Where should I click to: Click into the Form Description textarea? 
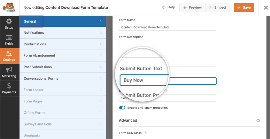pyautogui.click(x=168, y=54)
